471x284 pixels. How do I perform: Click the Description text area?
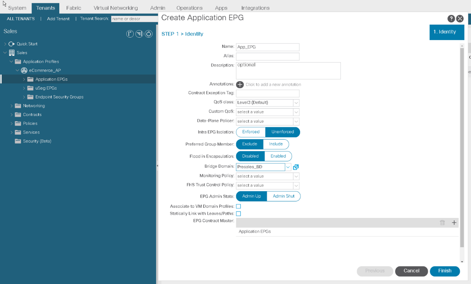coord(288,71)
